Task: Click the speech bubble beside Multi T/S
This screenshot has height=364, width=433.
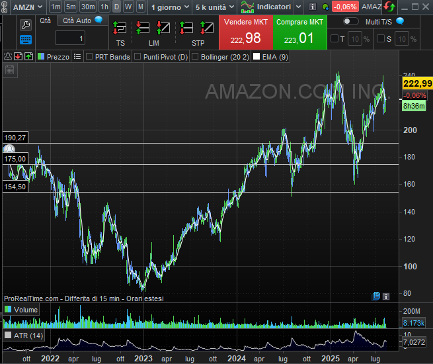Action: pos(400,21)
